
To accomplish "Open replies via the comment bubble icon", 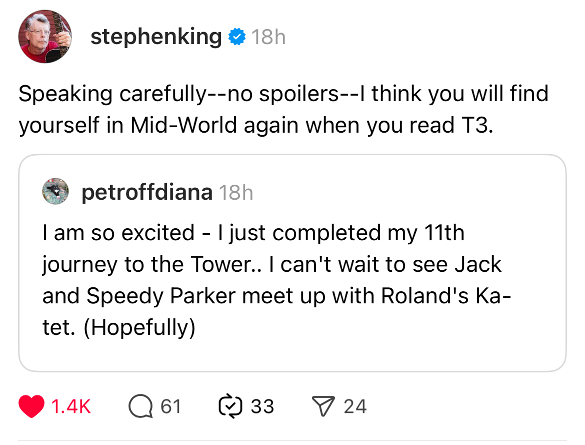I will pyautogui.click(x=141, y=406).
